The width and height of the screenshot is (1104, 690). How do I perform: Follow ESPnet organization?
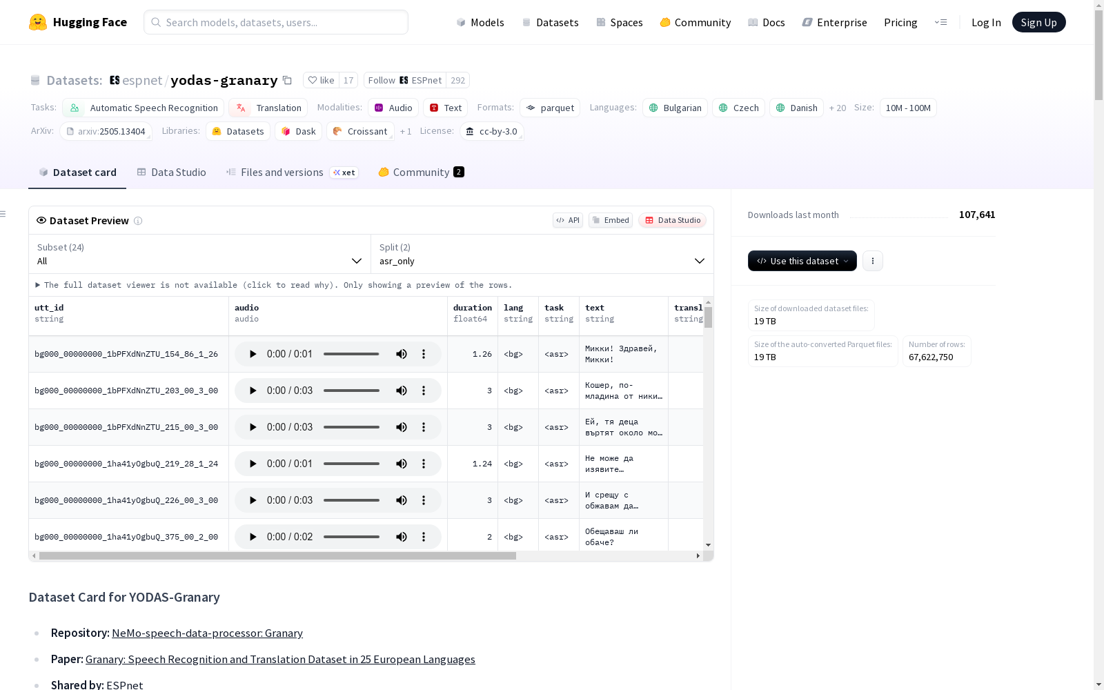[x=405, y=80]
